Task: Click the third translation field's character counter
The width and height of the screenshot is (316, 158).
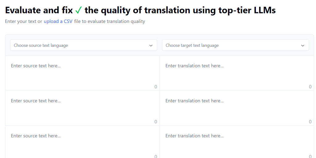Action: point(310,156)
